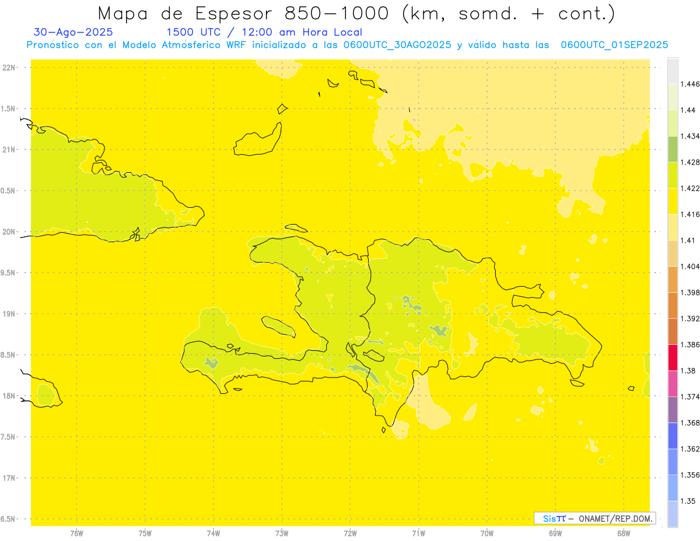Image resolution: width=700 pixels, height=541 pixels.
Task: Click the longitude label '68W'
Action: point(624,533)
